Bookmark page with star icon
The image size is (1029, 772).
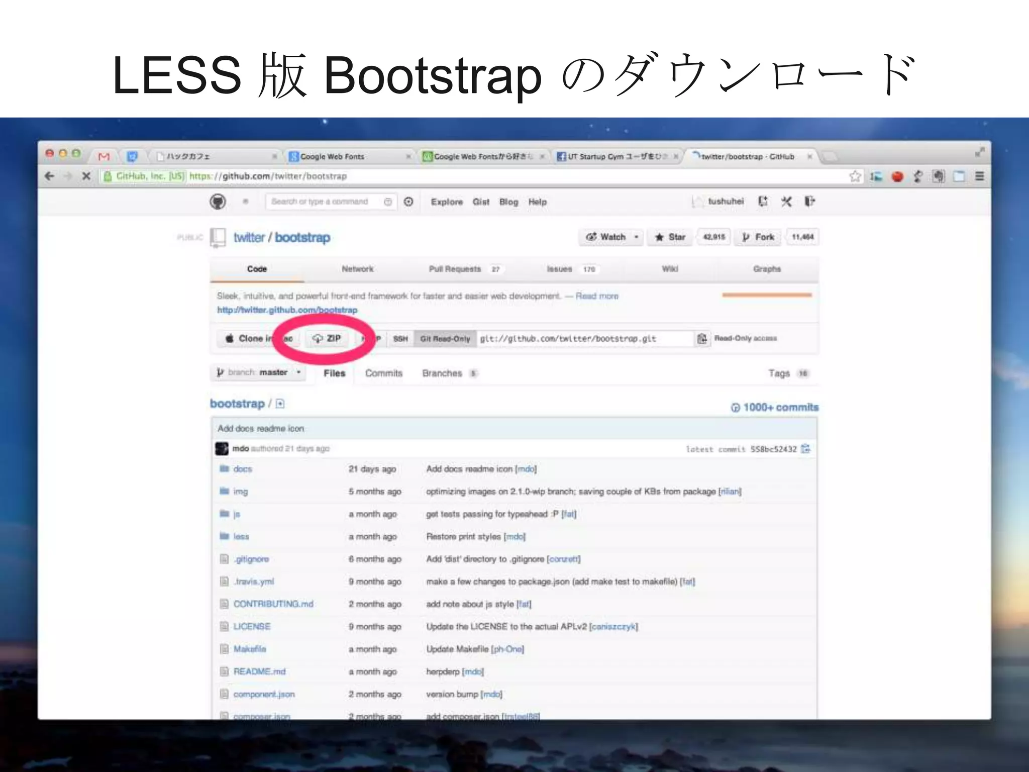click(855, 176)
